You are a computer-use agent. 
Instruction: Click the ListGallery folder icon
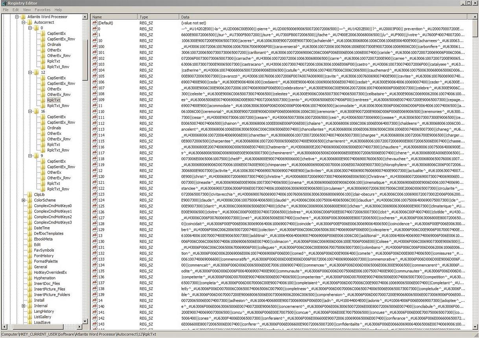click(x=30, y=317)
